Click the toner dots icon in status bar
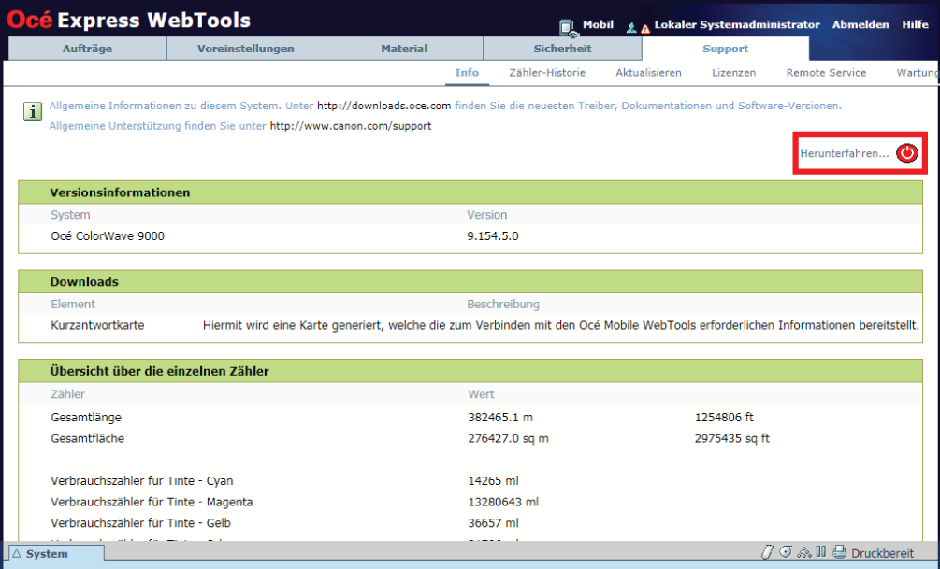Viewport: 940px width, 569px height. tap(804, 552)
